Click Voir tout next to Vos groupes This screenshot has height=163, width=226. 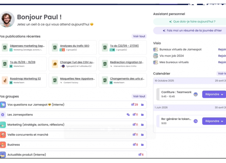coord(139,96)
